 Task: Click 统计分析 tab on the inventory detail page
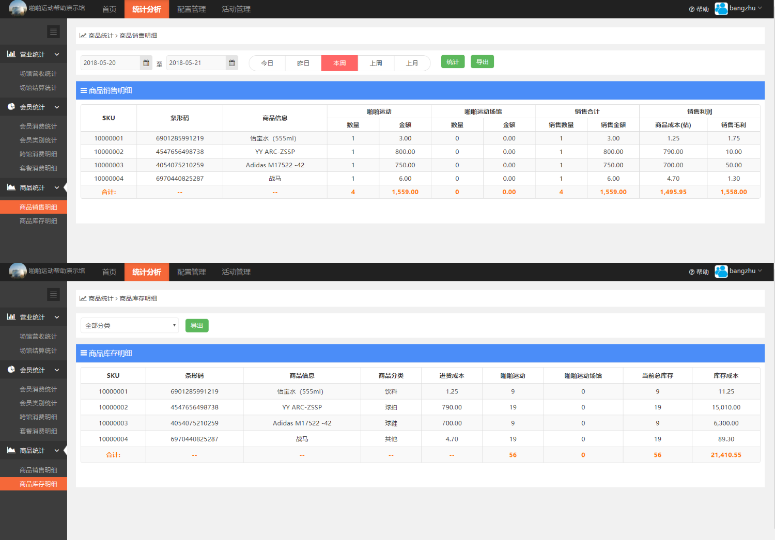[147, 272]
